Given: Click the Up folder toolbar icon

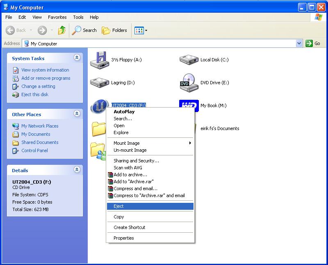Looking at the screenshot, I should coord(62,30).
